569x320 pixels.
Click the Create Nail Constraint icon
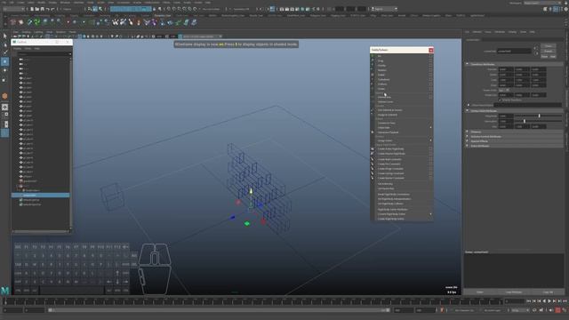point(373,159)
